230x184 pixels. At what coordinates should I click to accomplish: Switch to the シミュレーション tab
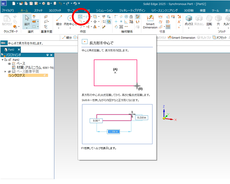tap(103, 10)
